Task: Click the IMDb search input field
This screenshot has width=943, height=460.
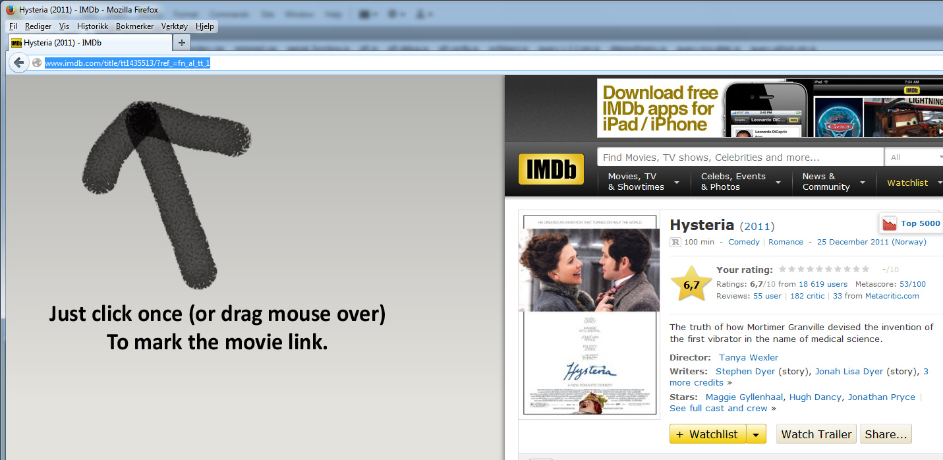Action: tap(740, 158)
